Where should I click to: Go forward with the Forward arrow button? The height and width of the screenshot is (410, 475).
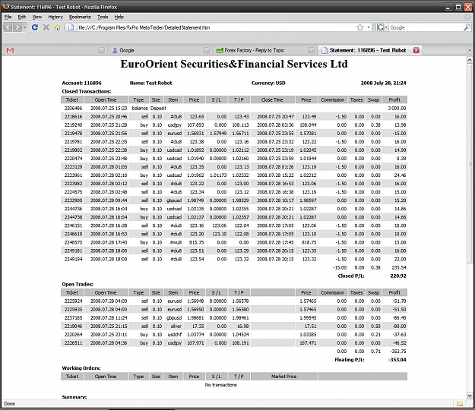pos(17,27)
